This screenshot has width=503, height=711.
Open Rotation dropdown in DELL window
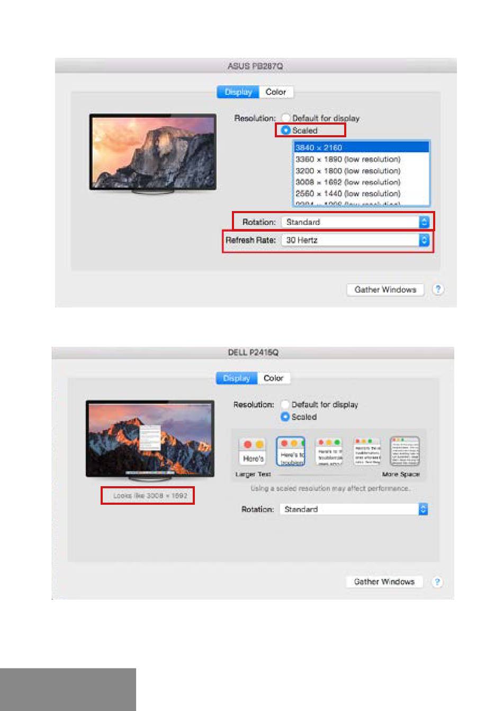[x=354, y=509]
